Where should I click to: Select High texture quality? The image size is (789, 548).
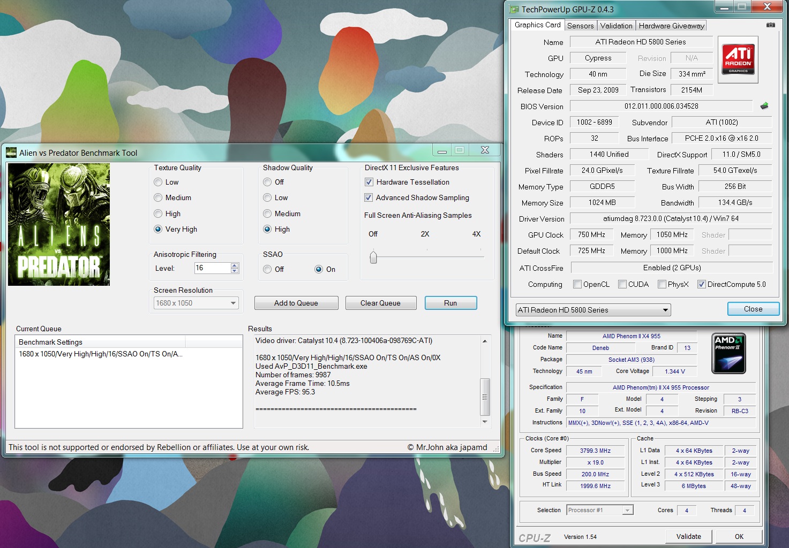point(158,214)
